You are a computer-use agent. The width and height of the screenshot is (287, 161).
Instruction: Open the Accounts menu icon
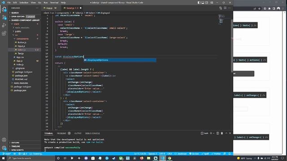point(4,140)
